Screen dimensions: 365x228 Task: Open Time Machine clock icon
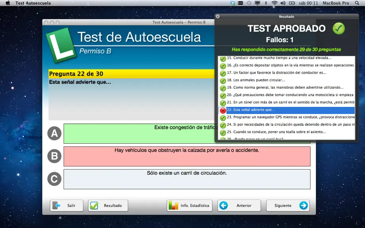[249, 3]
